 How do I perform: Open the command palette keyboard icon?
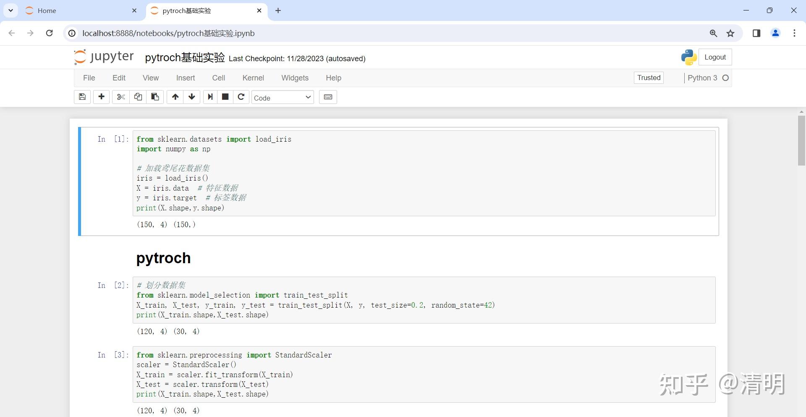coord(328,97)
